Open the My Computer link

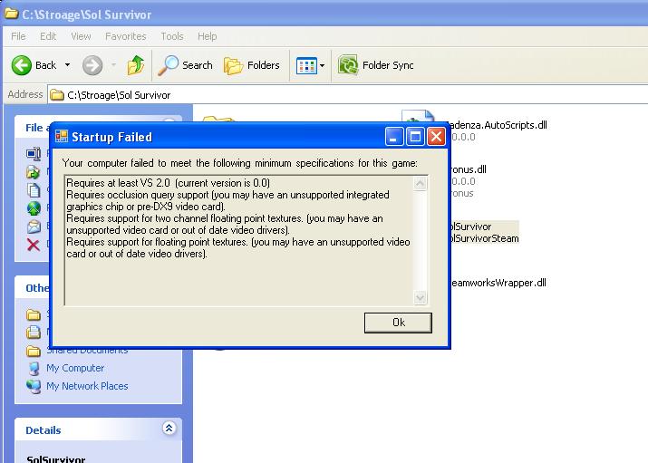click(75, 368)
